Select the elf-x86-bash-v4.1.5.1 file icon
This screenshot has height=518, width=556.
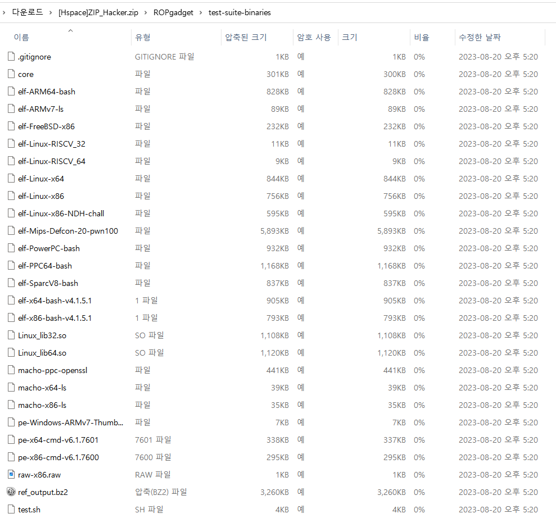[x=11, y=317]
